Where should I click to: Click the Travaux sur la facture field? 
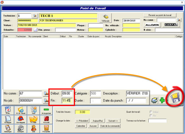(x=158, y=121)
